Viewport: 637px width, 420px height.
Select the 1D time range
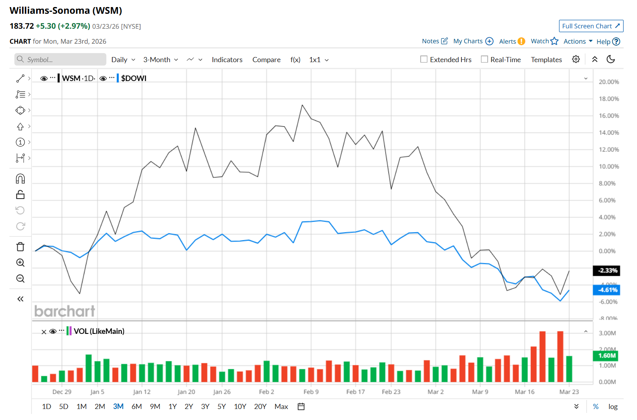46,407
